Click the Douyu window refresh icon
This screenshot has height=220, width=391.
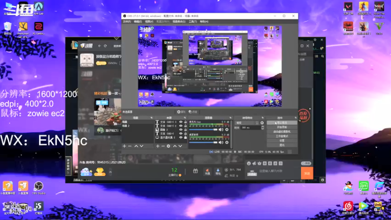point(105,46)
